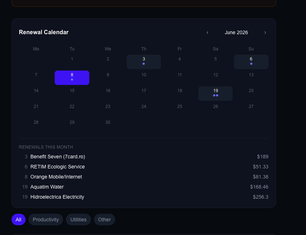
Task: Go to previous month in Renewal Calendar
Action: 207,32
